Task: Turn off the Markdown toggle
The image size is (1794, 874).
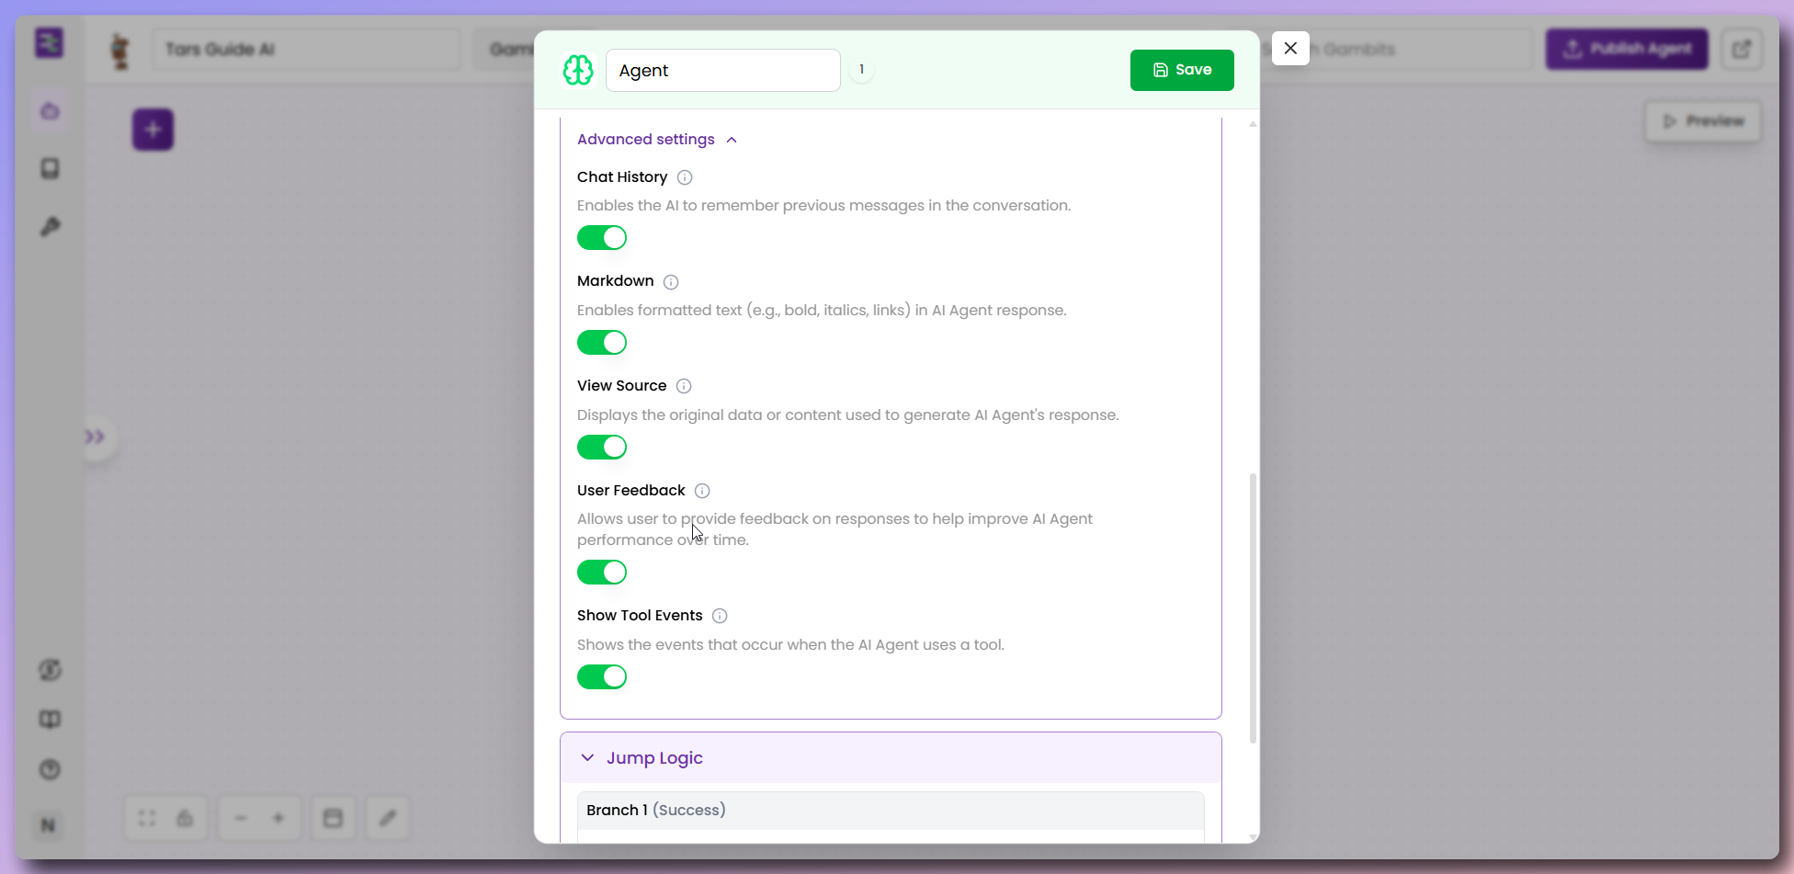Action: (x=602, y=342)
